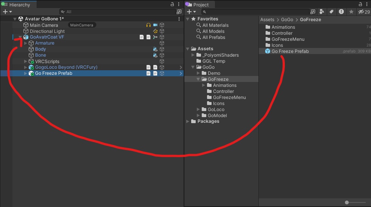371x207 pixels.
Task: Toggle the Project panel lock
Action: [x=360, y=4]
